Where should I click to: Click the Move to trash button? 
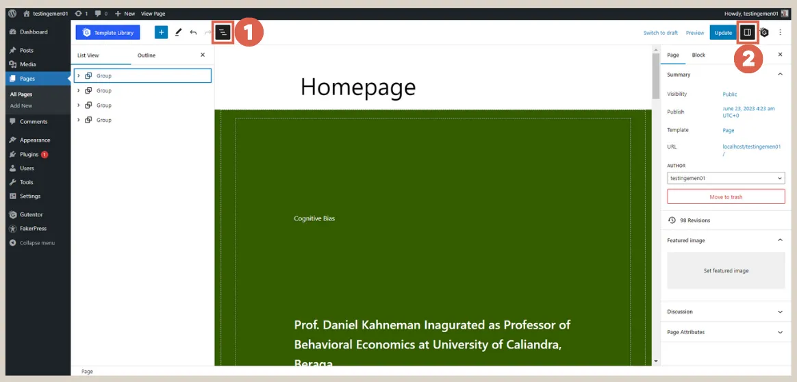pos(726,197)
